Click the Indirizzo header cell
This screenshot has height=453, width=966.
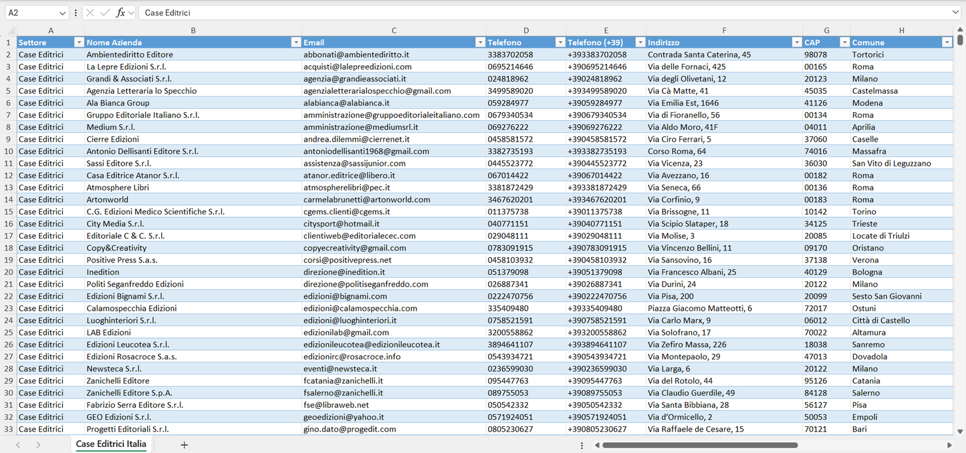click(724, 42)
